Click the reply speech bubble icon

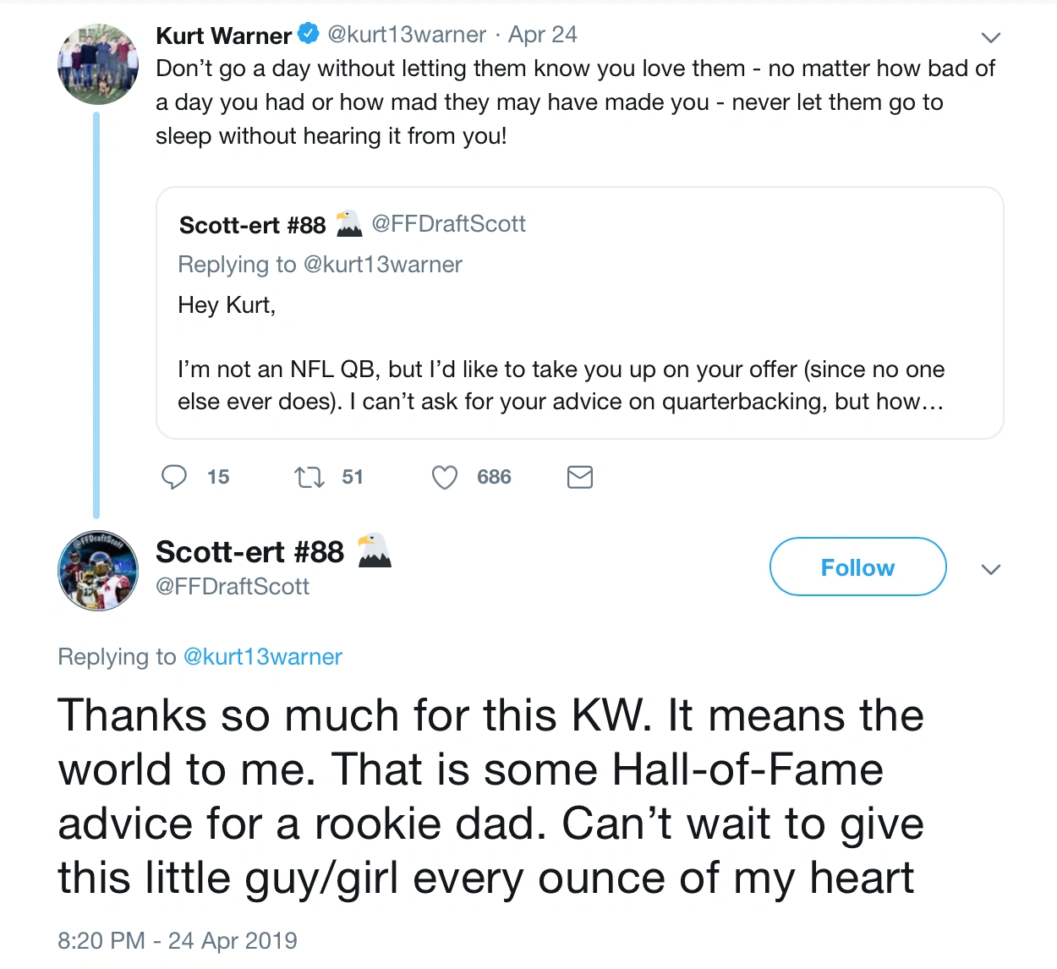174,477
